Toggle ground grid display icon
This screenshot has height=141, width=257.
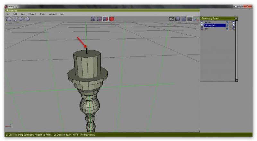pos(190,19)
